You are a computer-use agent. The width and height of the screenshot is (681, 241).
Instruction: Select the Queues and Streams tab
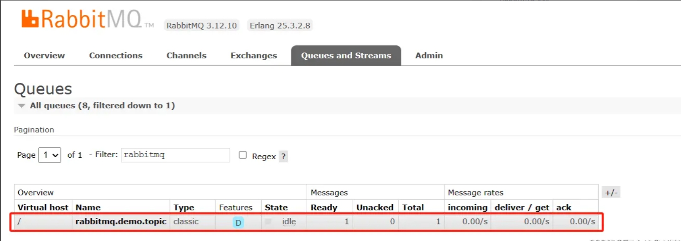coord(346,55)
